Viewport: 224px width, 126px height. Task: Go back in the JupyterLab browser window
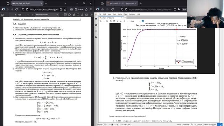pos(103,9)
